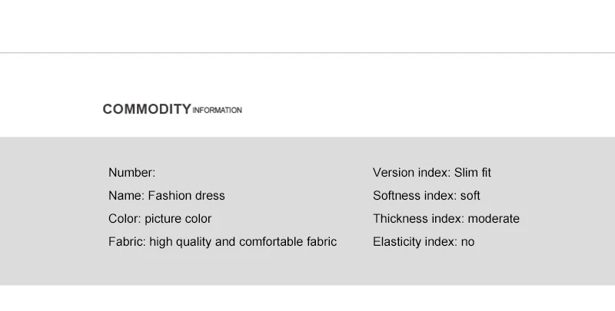Click the COMMODITY heading text

pyautogui.click(x=147, y=109)
